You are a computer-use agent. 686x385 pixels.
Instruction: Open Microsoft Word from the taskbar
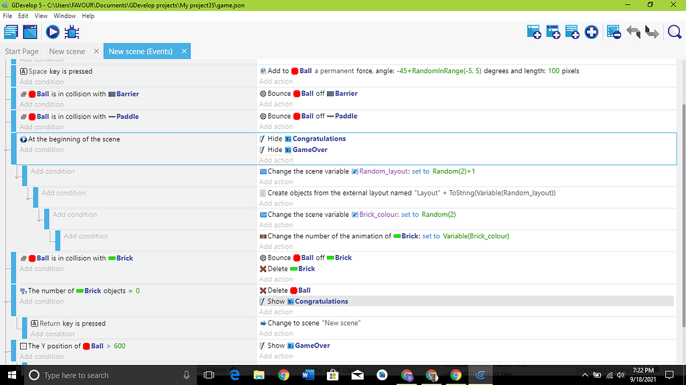click(307, 375)
